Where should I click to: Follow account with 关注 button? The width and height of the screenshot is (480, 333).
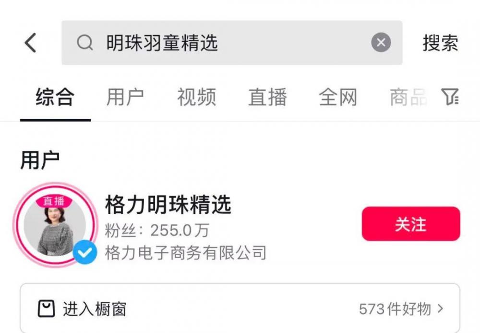[x=411, y=224]
